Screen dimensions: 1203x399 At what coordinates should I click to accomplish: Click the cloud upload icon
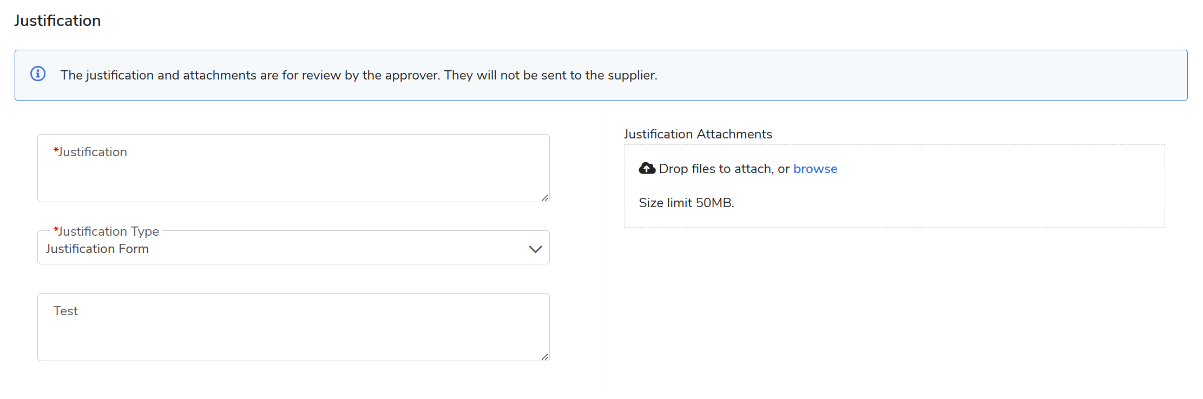tap(647, 169)
